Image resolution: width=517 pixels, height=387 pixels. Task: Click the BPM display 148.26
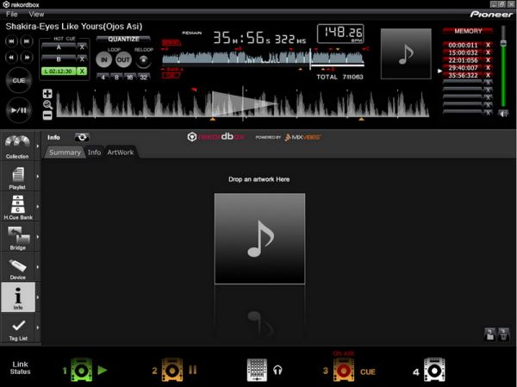click(340, 34)
